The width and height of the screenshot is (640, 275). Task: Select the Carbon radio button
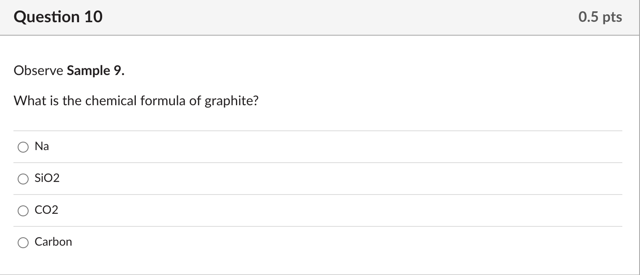pos(23,242)
